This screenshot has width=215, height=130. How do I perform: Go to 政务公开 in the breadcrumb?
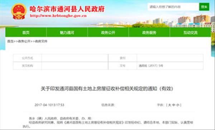pyautogui.click(x=24, y=41)
